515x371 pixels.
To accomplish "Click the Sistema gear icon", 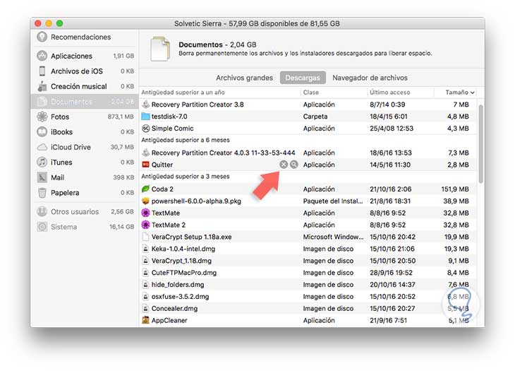I will pyautogui.click(x=42, y=227).
